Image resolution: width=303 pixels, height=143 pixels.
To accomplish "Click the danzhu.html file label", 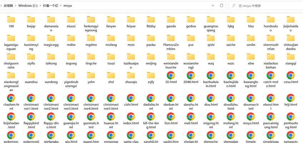I will click(x=191, y=107).
